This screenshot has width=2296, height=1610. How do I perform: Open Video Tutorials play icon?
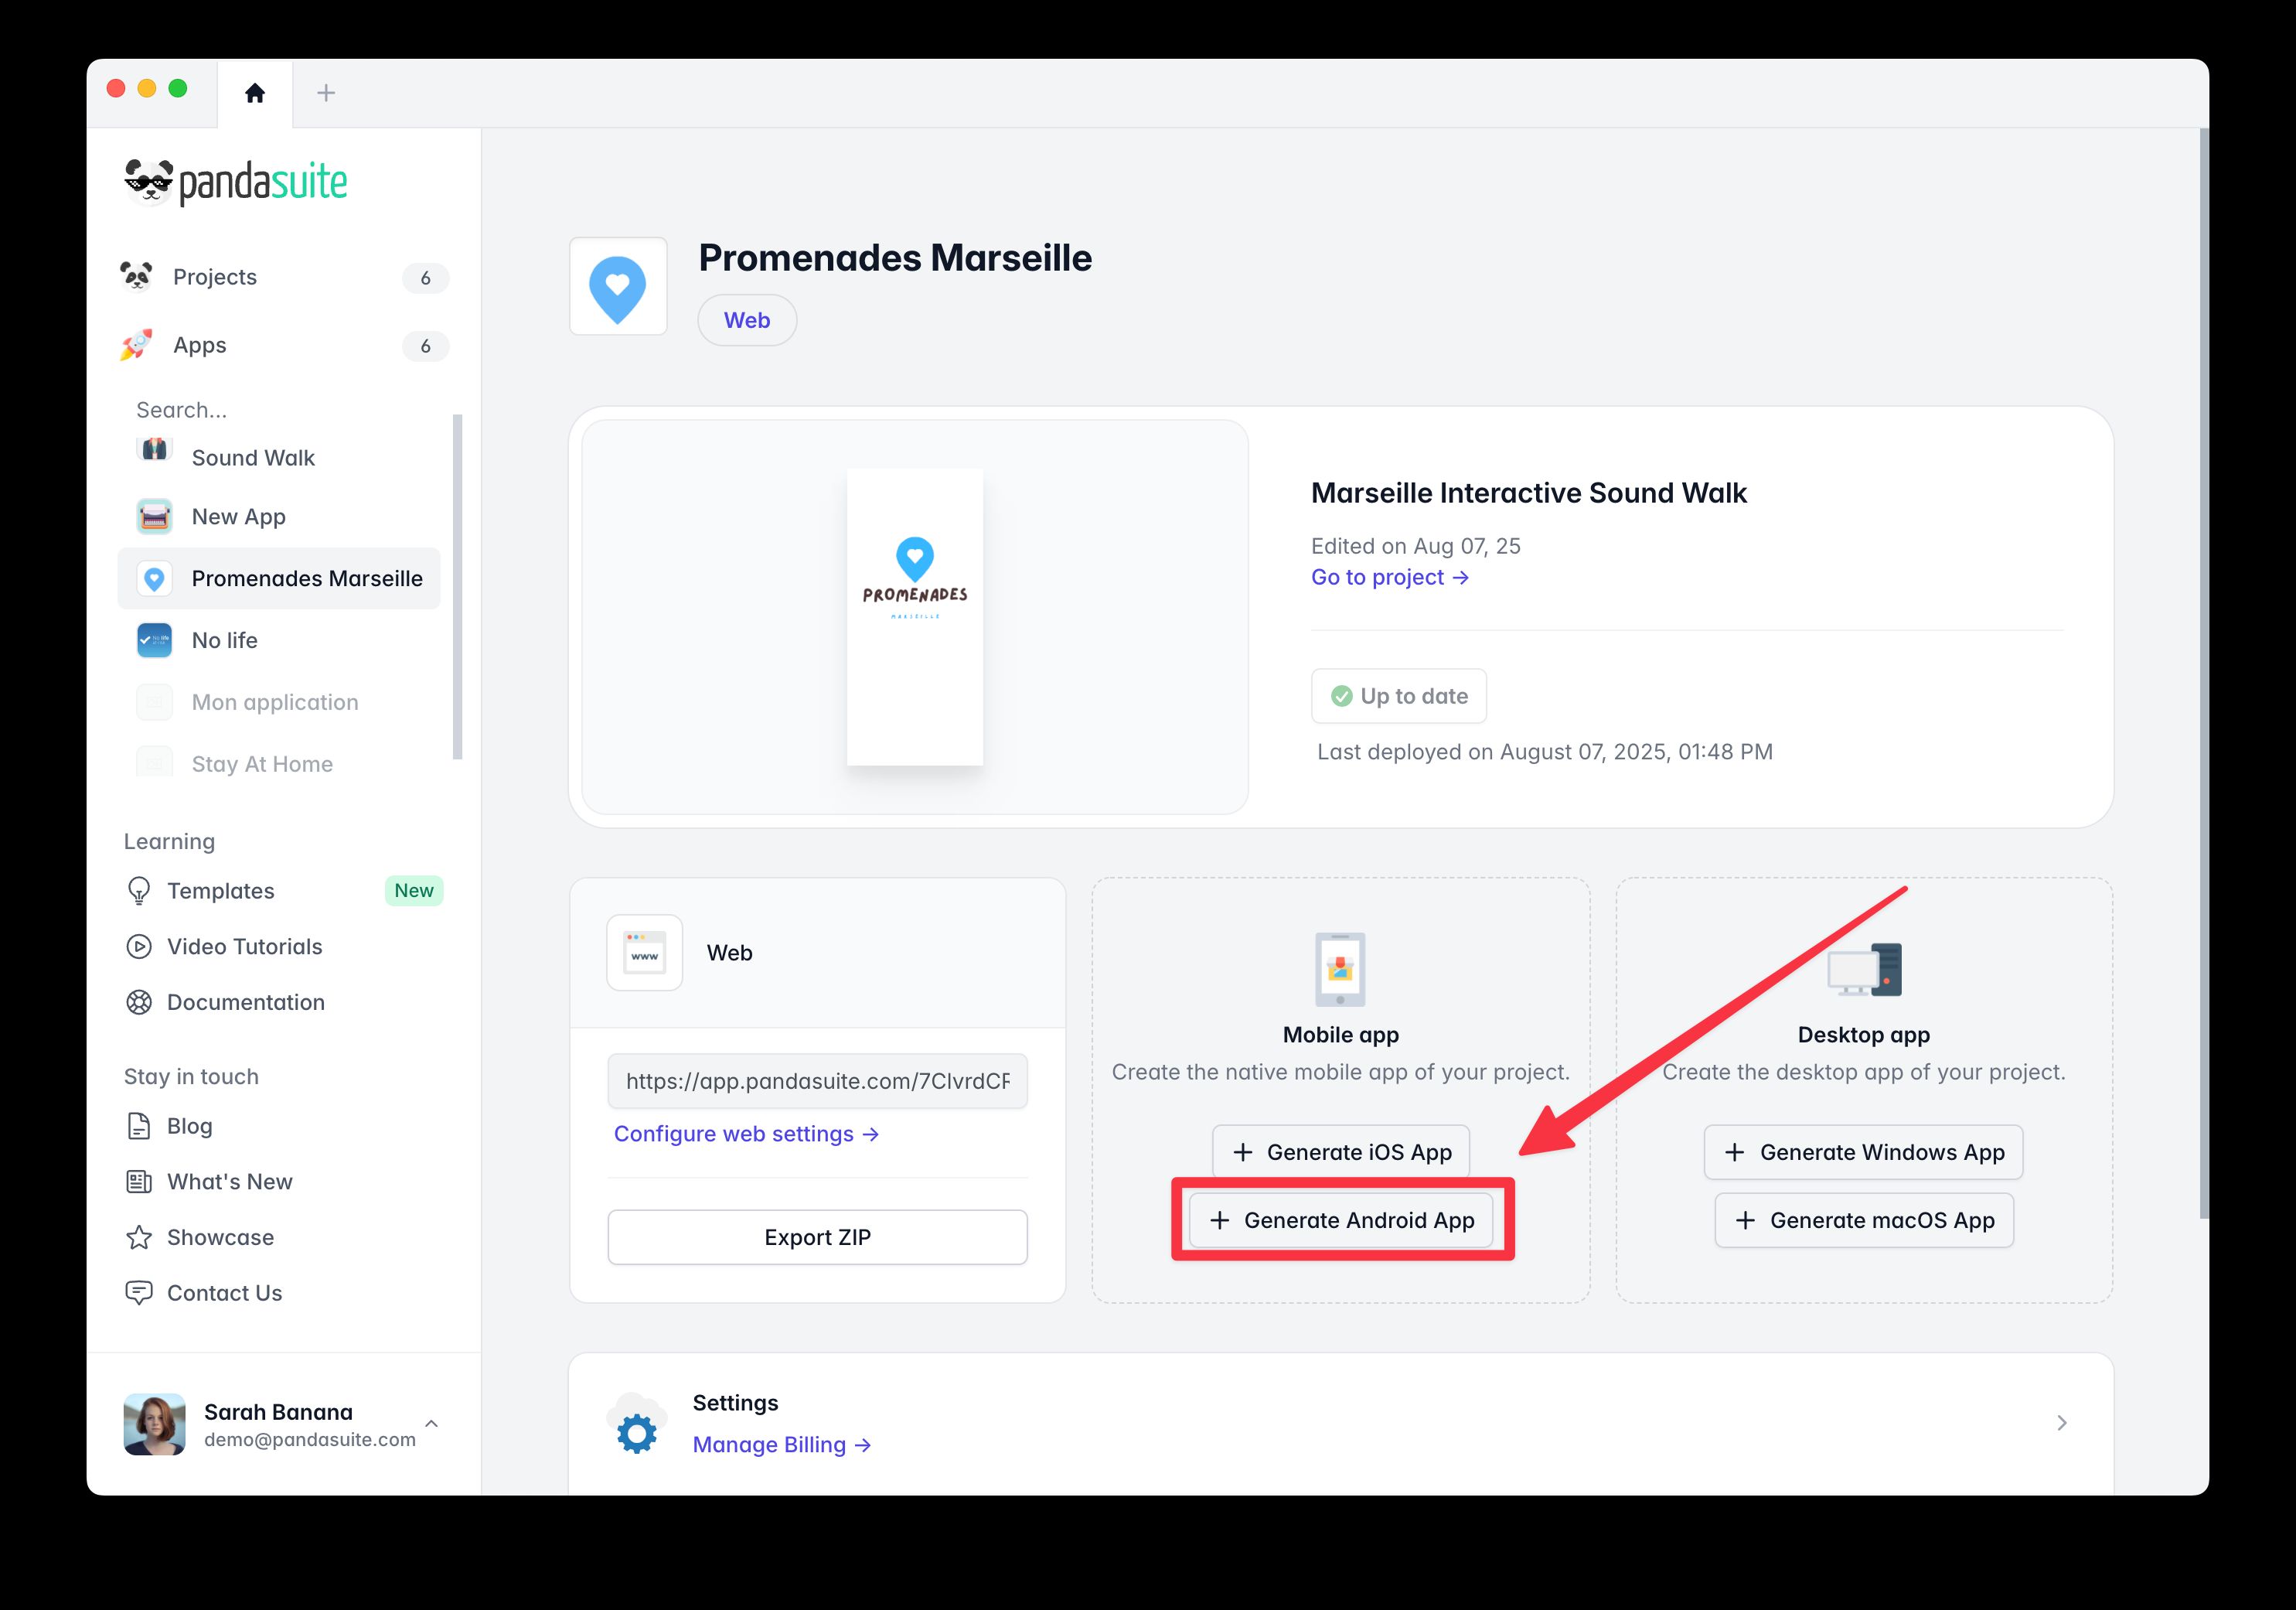click(139, 946)
